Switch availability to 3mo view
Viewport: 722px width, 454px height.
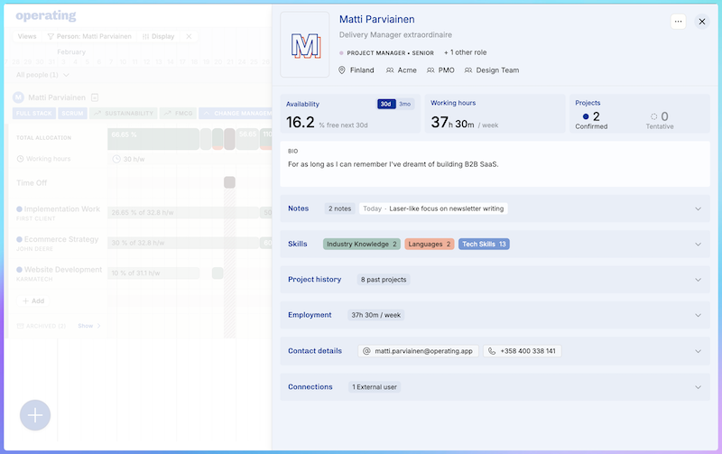[405, 104]
